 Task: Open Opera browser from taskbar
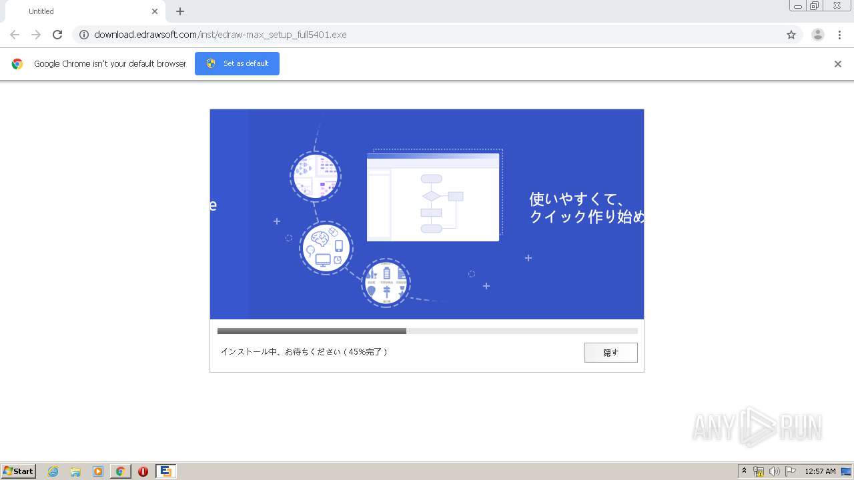coord(143,471)
